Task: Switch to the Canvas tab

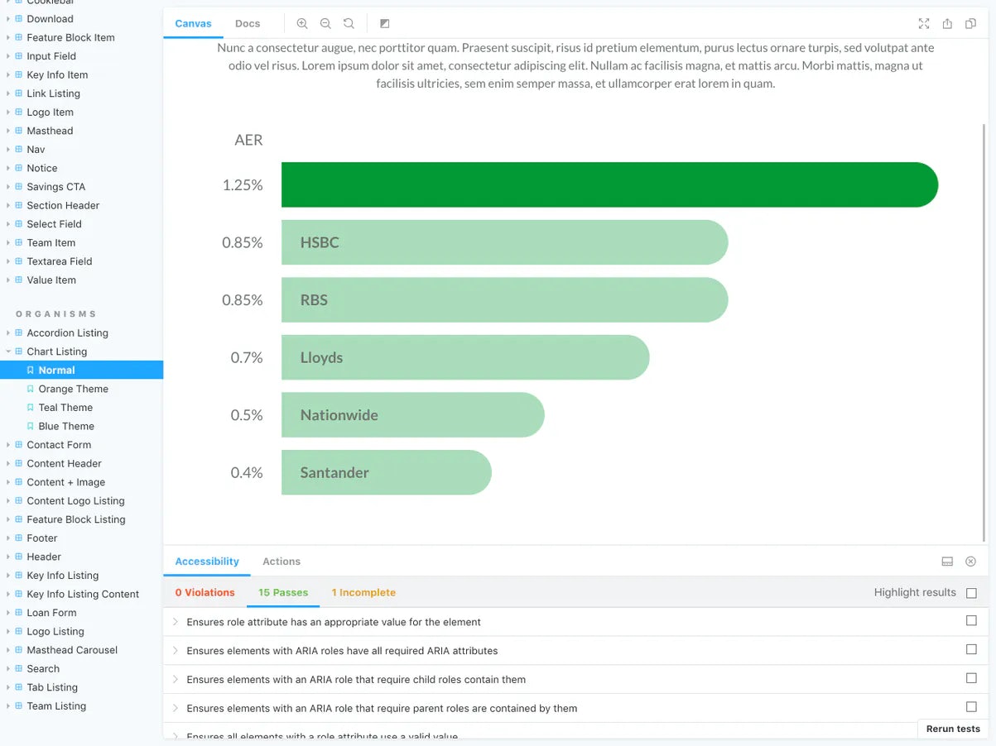Action: 193,24
